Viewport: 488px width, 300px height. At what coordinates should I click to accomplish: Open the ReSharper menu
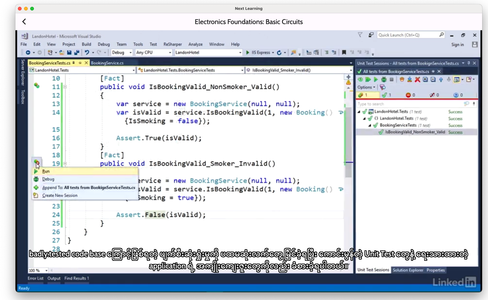(172, 44)
